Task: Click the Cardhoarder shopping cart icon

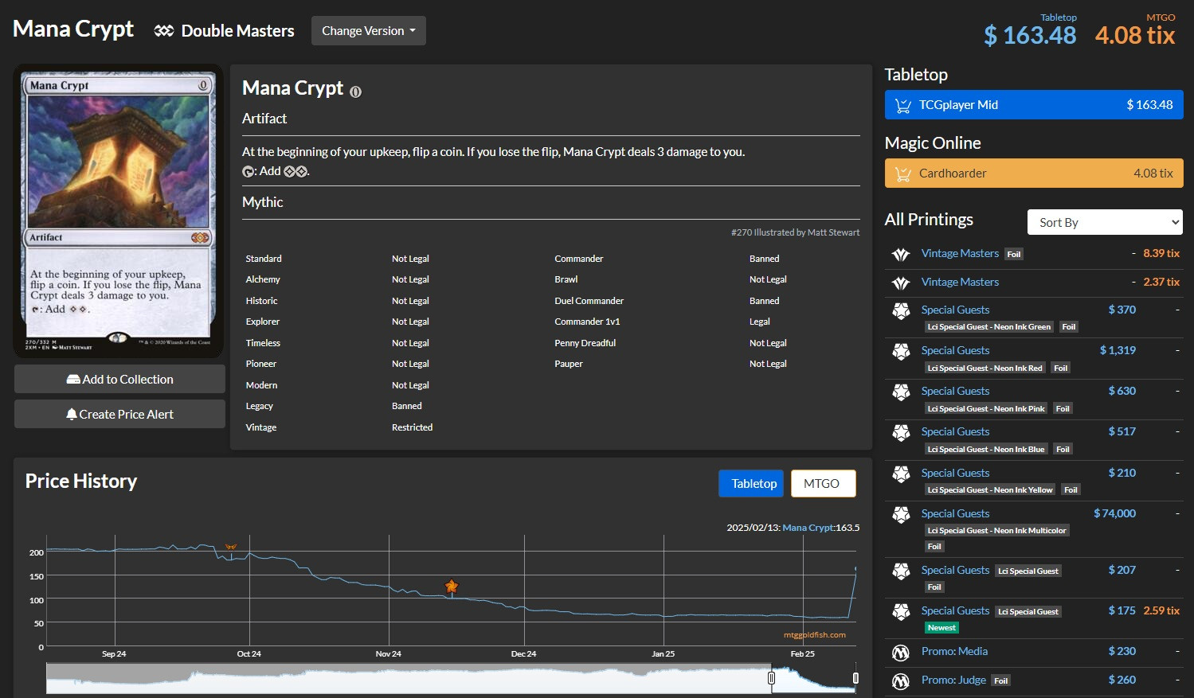Action: pos(903,174)
